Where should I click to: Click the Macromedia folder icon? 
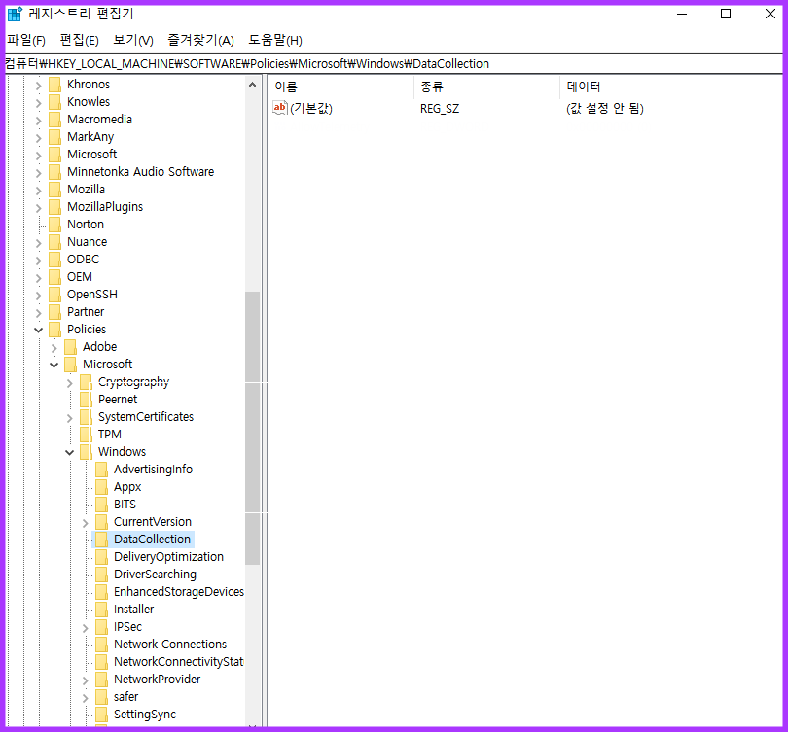pos(54,120)
